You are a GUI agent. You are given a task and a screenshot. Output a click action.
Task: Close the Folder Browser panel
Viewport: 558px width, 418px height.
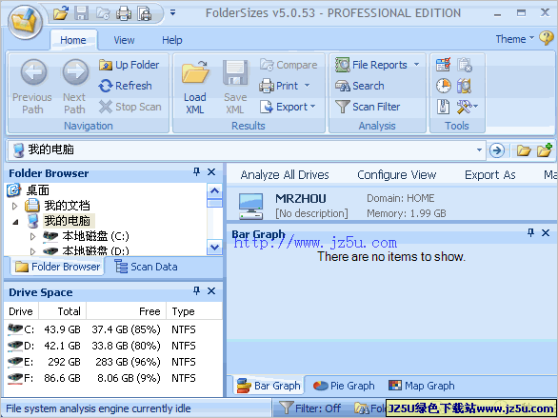click(x=211, y=172)
